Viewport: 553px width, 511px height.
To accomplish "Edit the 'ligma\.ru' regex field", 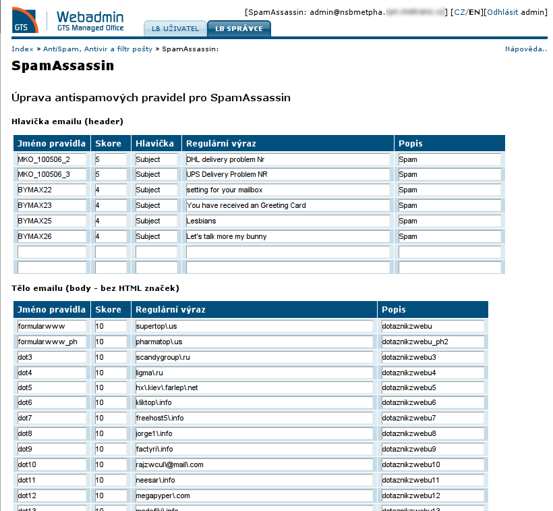I will 254,373.
